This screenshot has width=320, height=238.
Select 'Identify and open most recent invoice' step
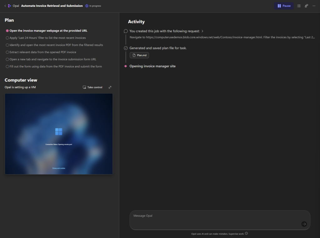tap(56, 45)
